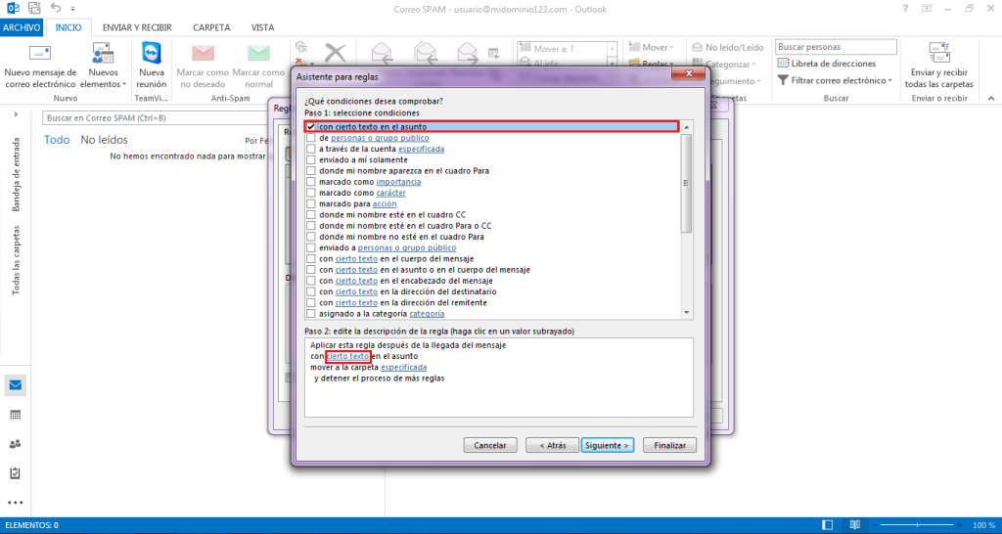
Task: Click the 'acción' link in conditions list
Action: pyautogui.click(x=385, y=203)
